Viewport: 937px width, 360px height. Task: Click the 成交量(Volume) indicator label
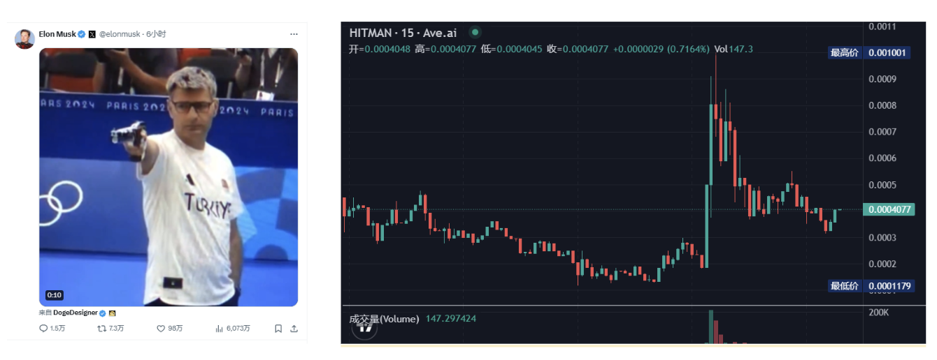pyautogui.click(x=384, y=319)
